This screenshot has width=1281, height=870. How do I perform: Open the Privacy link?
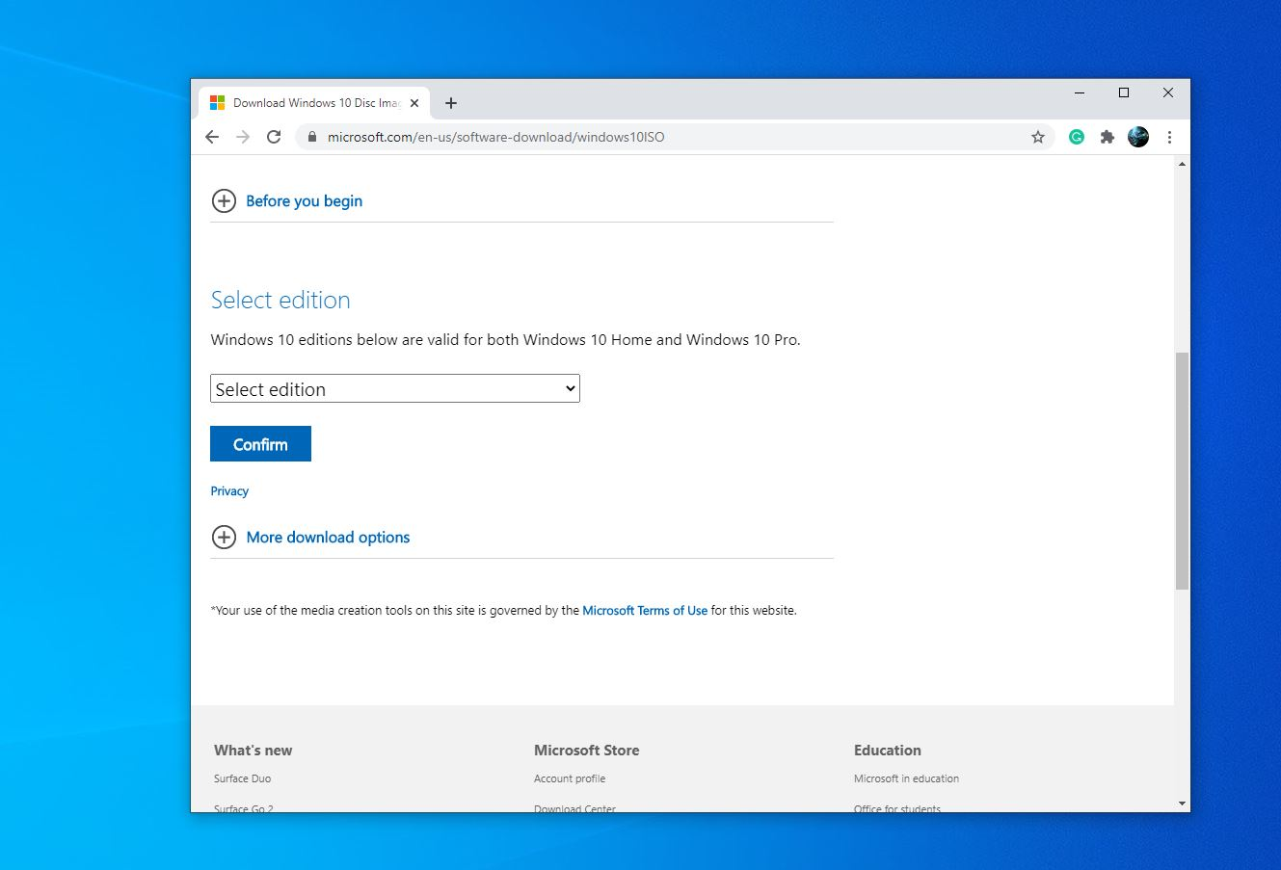pyautogui.click(x=229, y=491)
